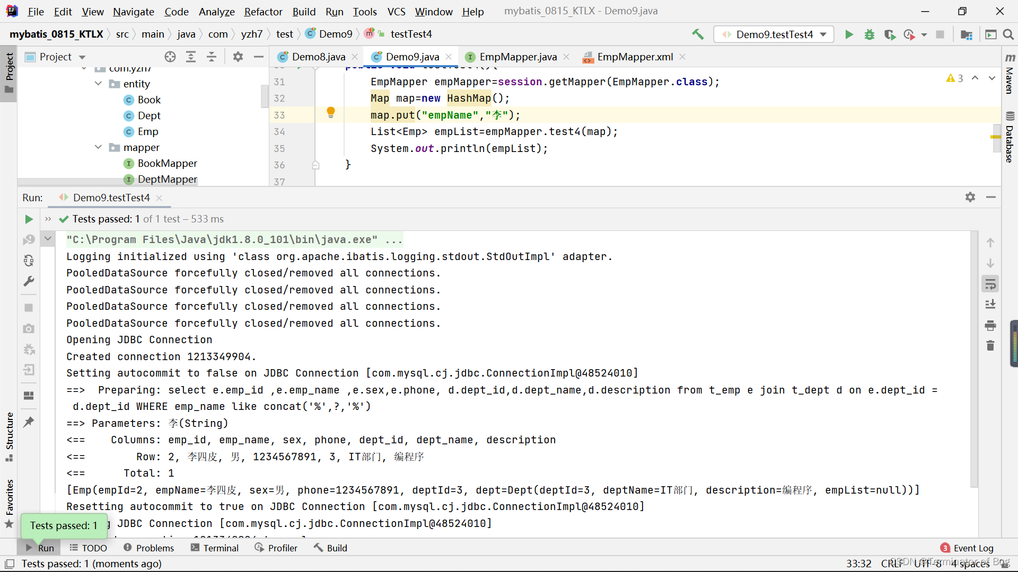Image resolution: width=1018 pixels, height=572 pixels.
Task: Open TODO tool window
Action: 88,548
